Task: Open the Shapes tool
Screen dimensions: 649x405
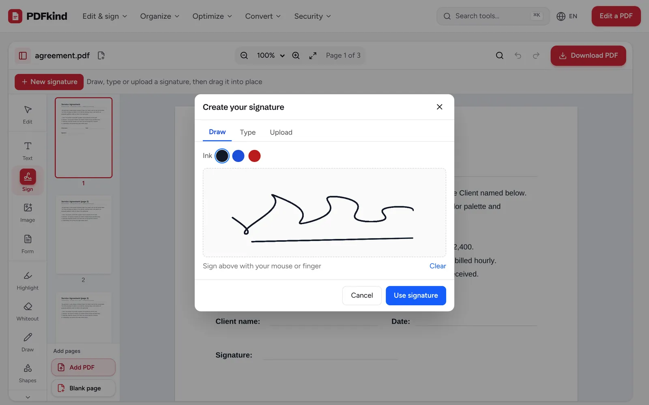Action: (x=28, y=373)
